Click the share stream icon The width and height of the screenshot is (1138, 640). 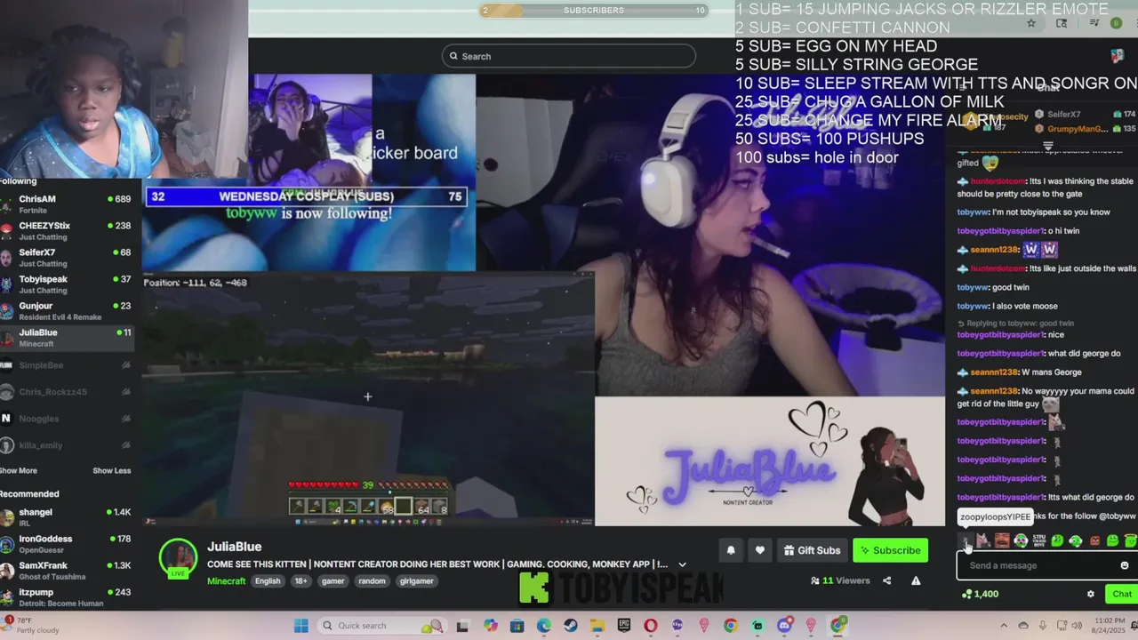[886, 580]
